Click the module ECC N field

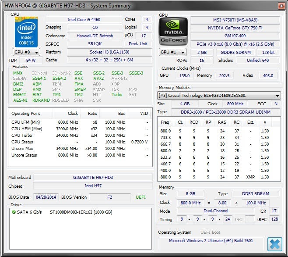[x=276, y=104]
